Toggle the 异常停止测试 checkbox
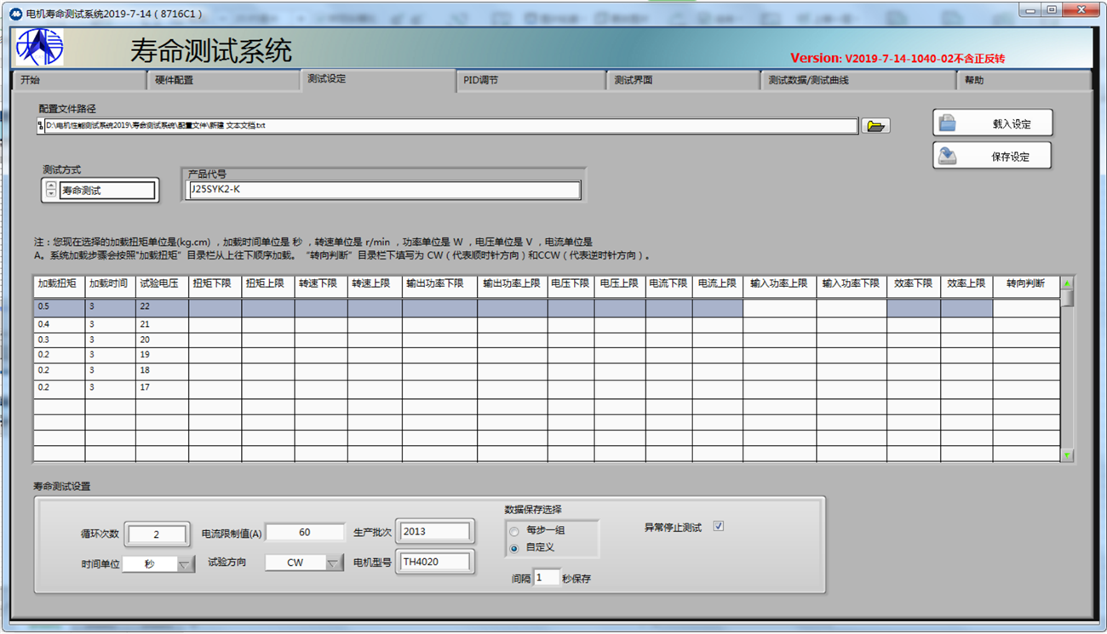Viewport: 1107px width, 634px height. [x=718, y=527]
